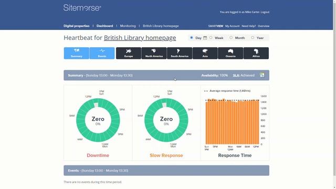Select the North America region button
The image size is (336, 189).
[154, 53]
